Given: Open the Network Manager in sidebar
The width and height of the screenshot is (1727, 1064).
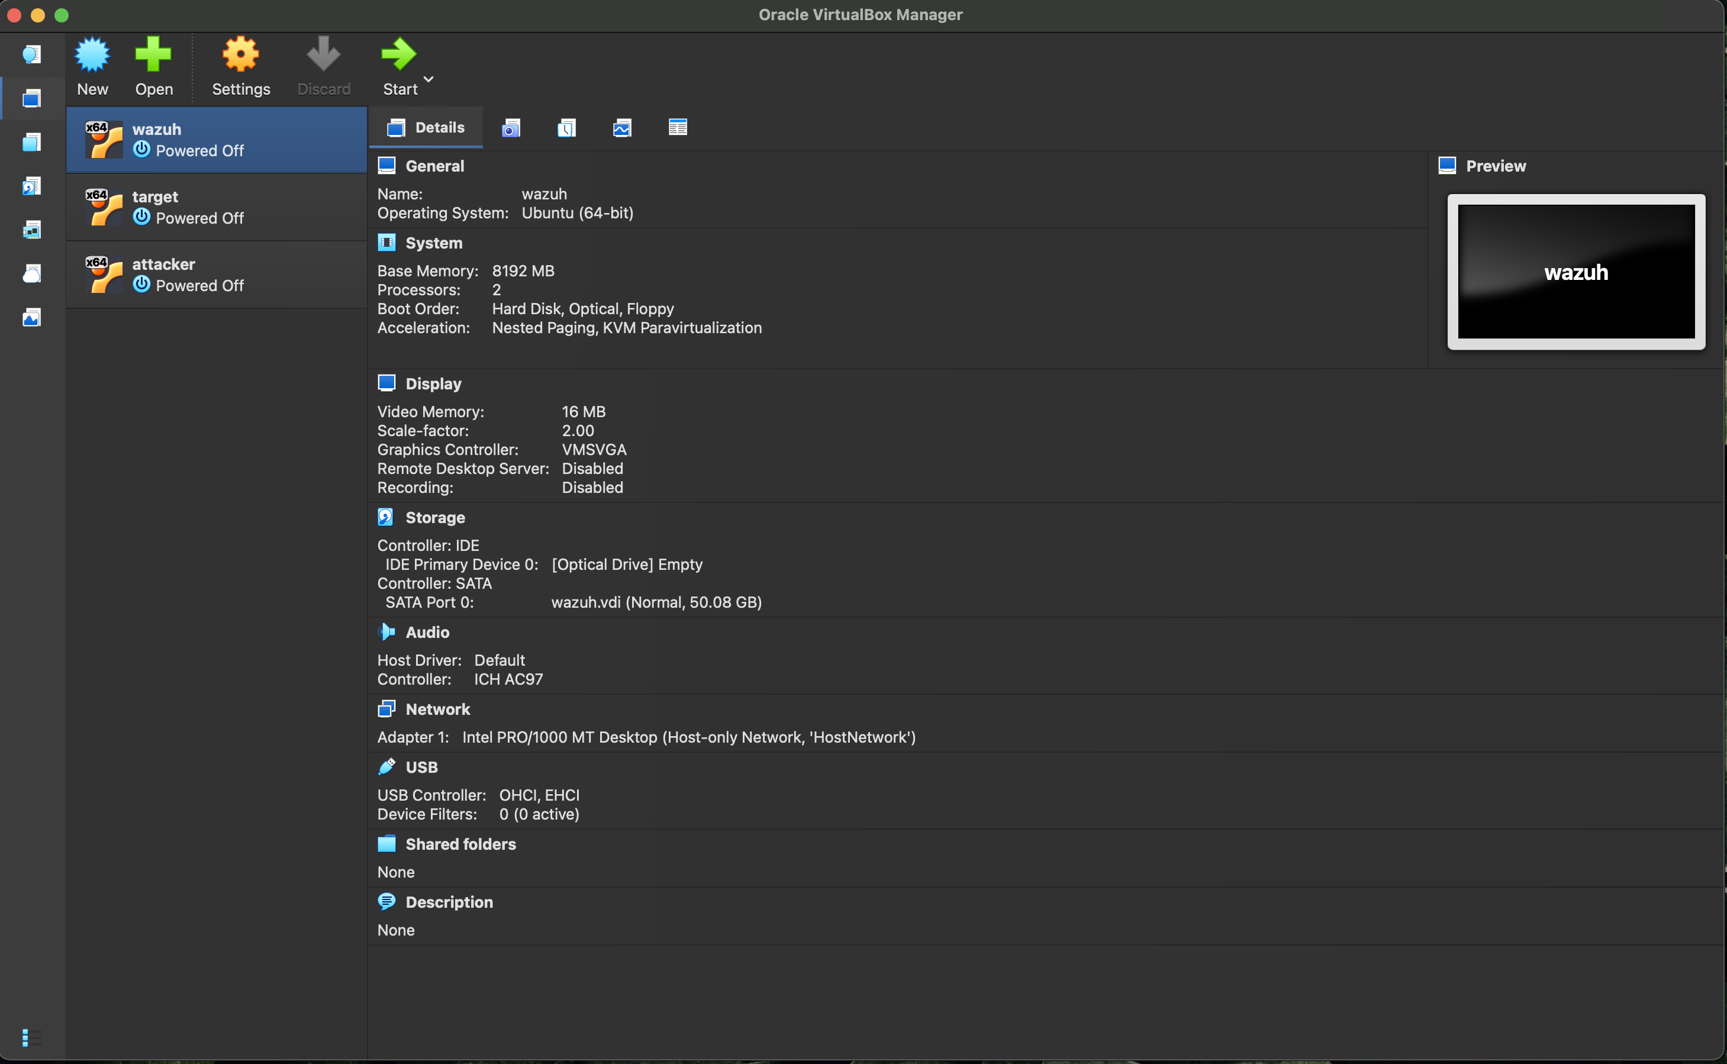Looking at the screenshot, I should pyautogui.click(x=32, y=230).
